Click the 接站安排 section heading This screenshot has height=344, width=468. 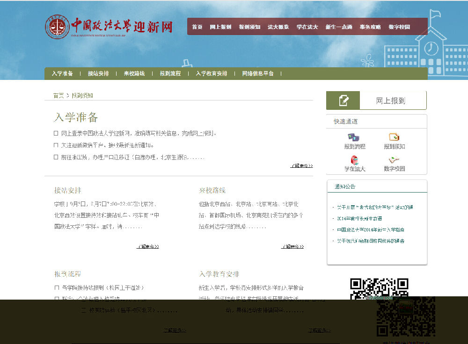67,190
